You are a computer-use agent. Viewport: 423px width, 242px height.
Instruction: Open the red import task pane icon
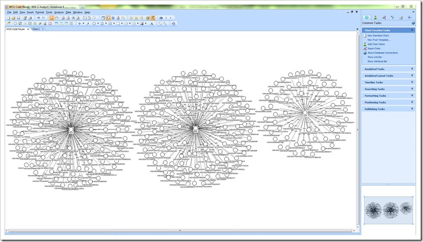[x=384, y=18]
